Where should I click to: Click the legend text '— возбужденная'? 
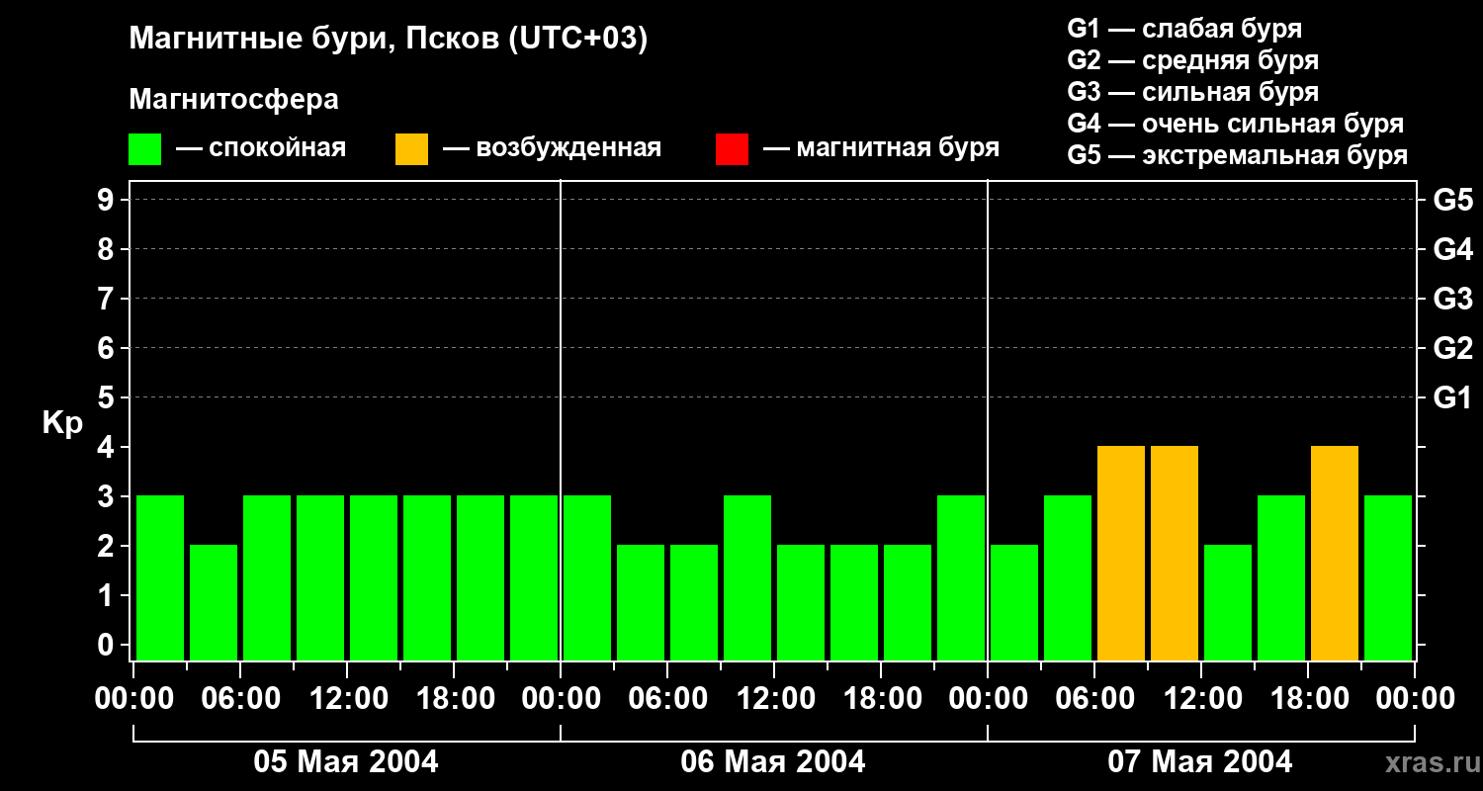click(x=552, y=148)
